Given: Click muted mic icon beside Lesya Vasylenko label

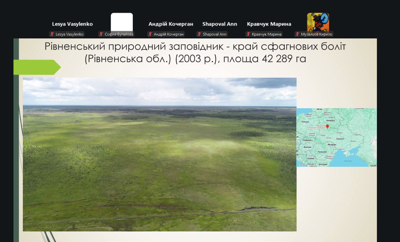Looking at the screenshot, I should coord(52,34).
